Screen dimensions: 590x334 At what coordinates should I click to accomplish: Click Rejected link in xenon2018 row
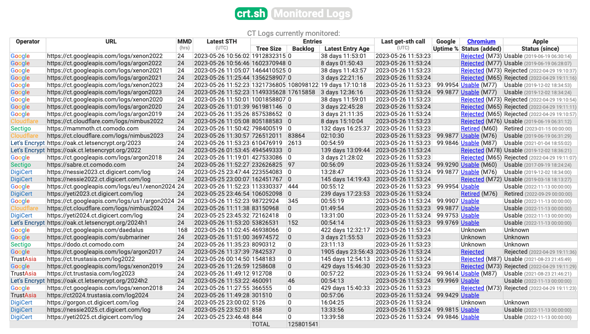(x=472, y=288)
